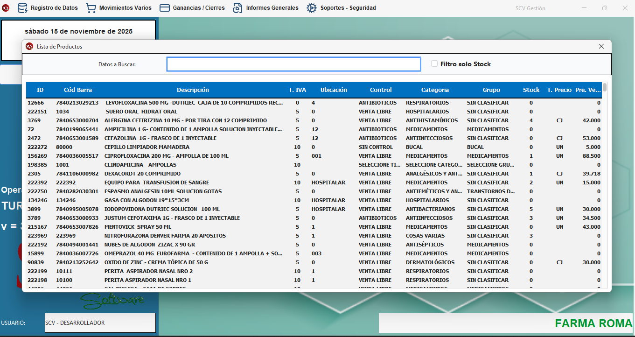Image resolution: width=635 pixels, height=337 pixels.
Task: Select the PERITA ASPIRADOR NASAL NRO 2 row
Action: (314, 271)
